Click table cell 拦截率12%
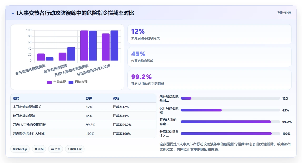Screen dimensions: 302x163 (x=121, y=107)
